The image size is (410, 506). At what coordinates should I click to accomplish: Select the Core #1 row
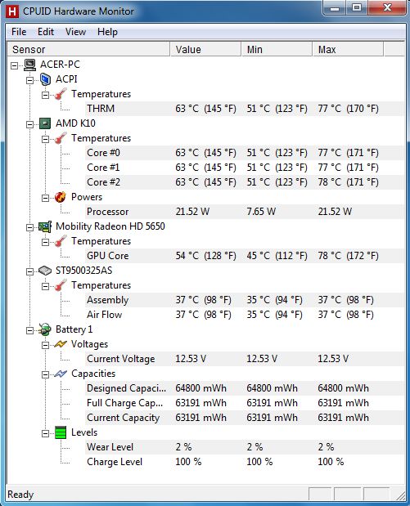click(x=245, y=168)
